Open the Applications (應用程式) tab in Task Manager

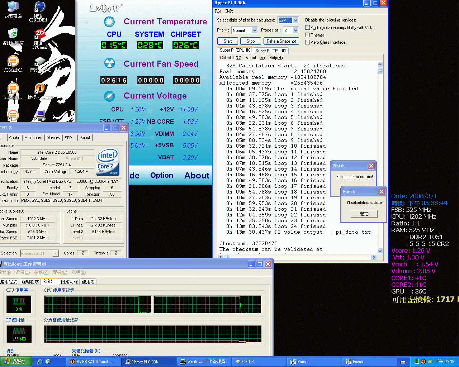tap(9, 282)
